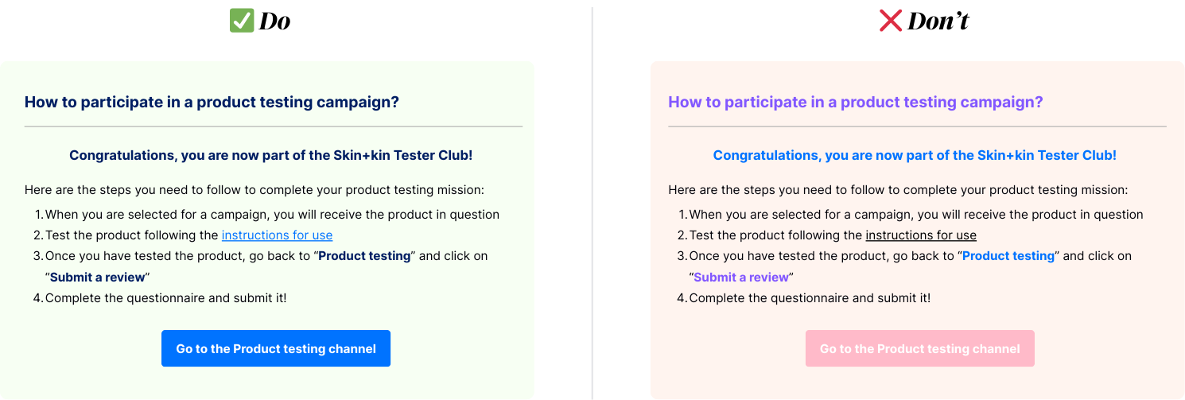
Task: Select the dark navy "How to participate" heading
Action: [212, 103]
